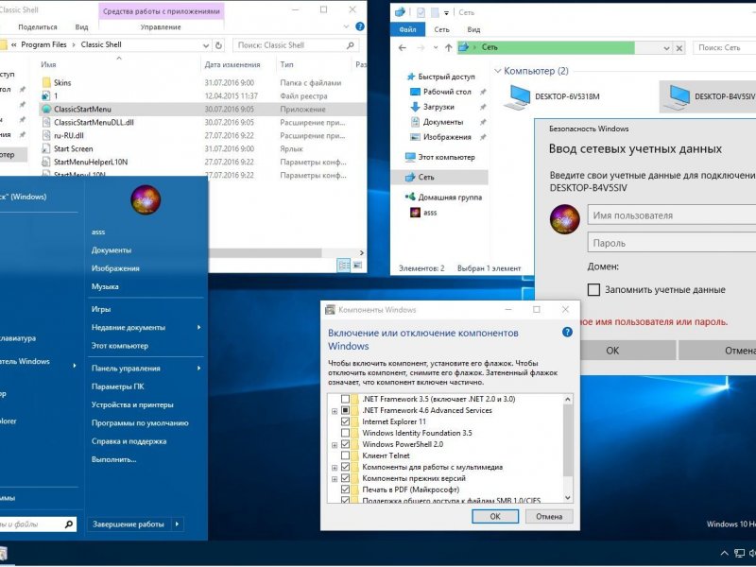
Task: Click the user avatar in the start menu
Action: pos(146,199)
